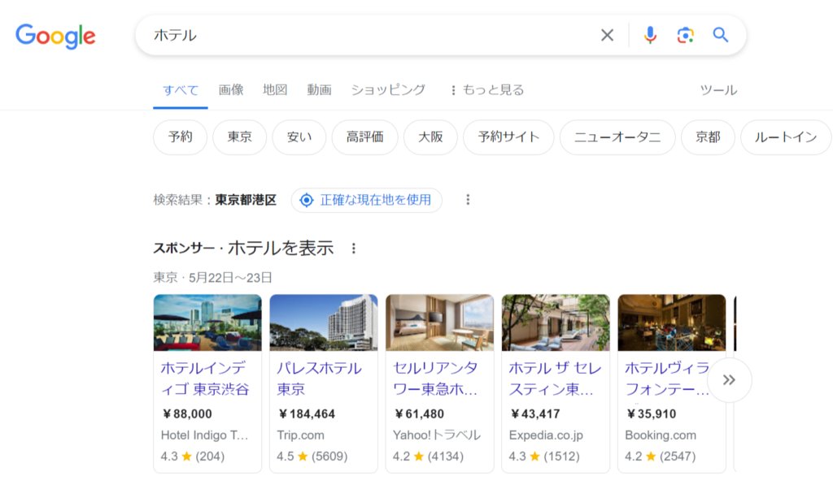The width and height of the screenshot is (833, 489).
Task: Click the ￥184,464 price
Action: pyautogui.click(x=307, y=413)
